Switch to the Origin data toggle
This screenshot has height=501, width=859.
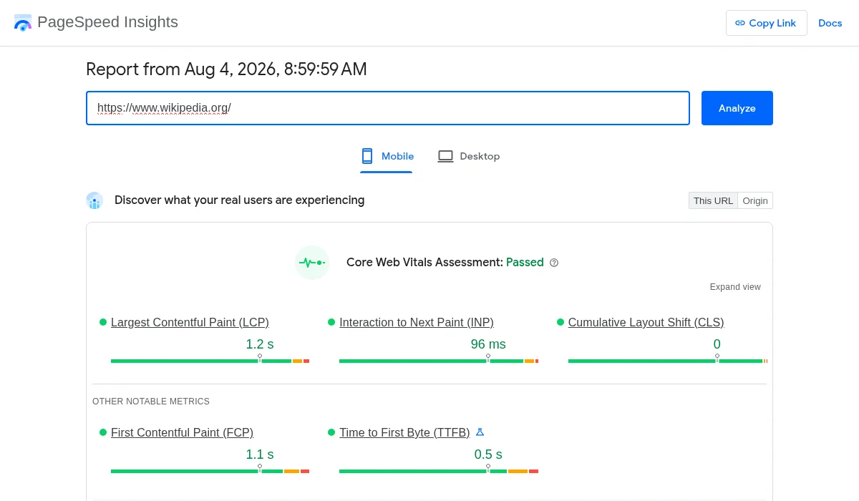(x=755, y=200)
